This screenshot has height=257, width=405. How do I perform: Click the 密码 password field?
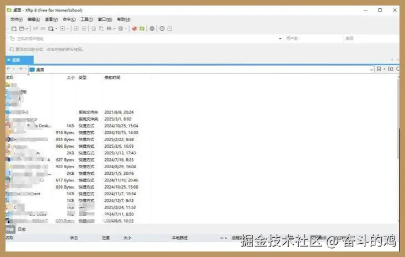pyautogui.click(x=371, y=39)
